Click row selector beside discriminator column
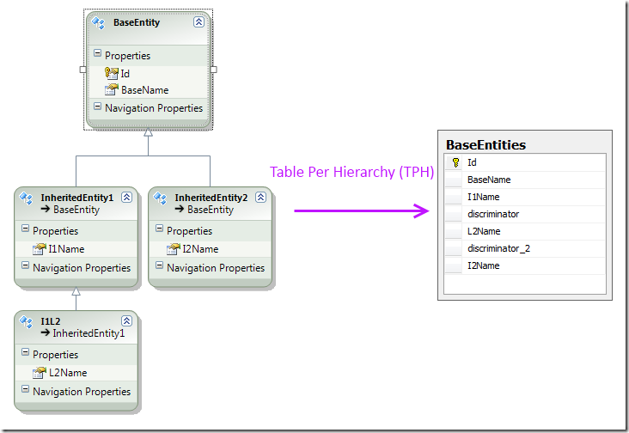Screen dimensions: 629x433 tap(454, 215)
